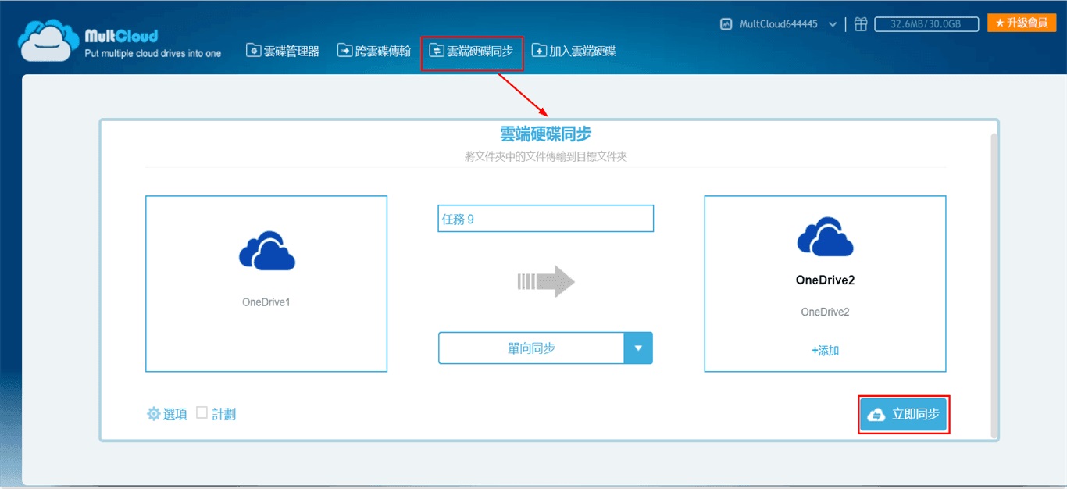Click the 升級會員 upgrade button
Screen dimensions: 1067x489
(x=1022, y=23)
